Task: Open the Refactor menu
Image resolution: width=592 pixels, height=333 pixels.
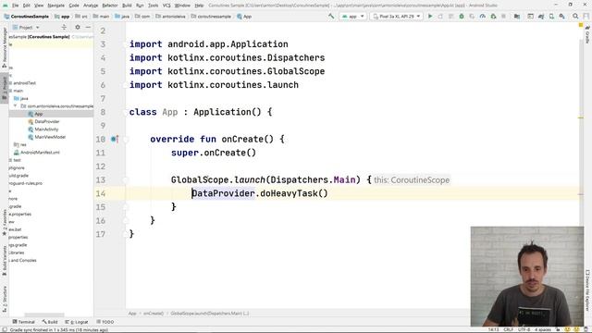Action: tap(110, 6)
